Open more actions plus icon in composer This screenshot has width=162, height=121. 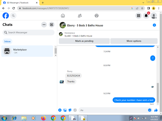click(60, 110)
